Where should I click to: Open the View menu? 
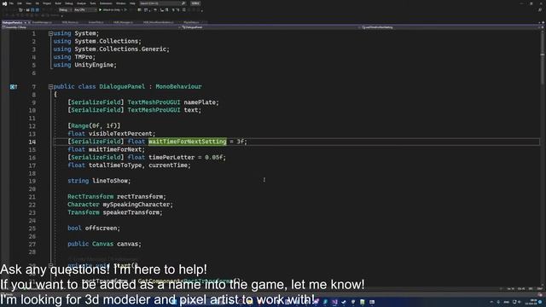[x=28, y=3]
